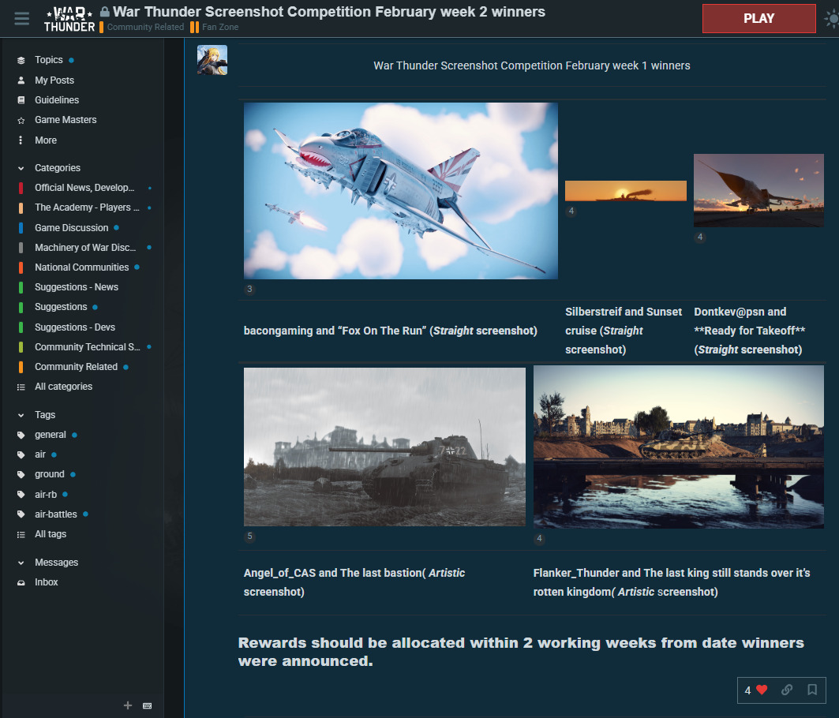Open My Posts in sidebar
Viewport: 839px width, 718px height.
[x=54, y=80]
